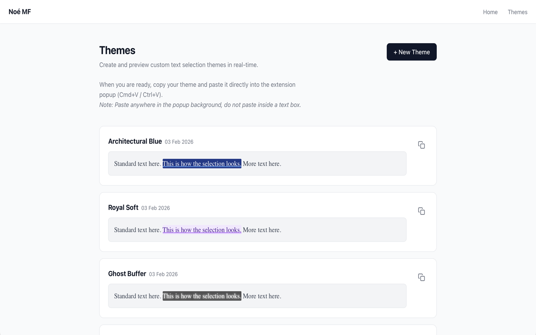Click the Themes page heading
This screenshot has width=536, height=335.
117,50
